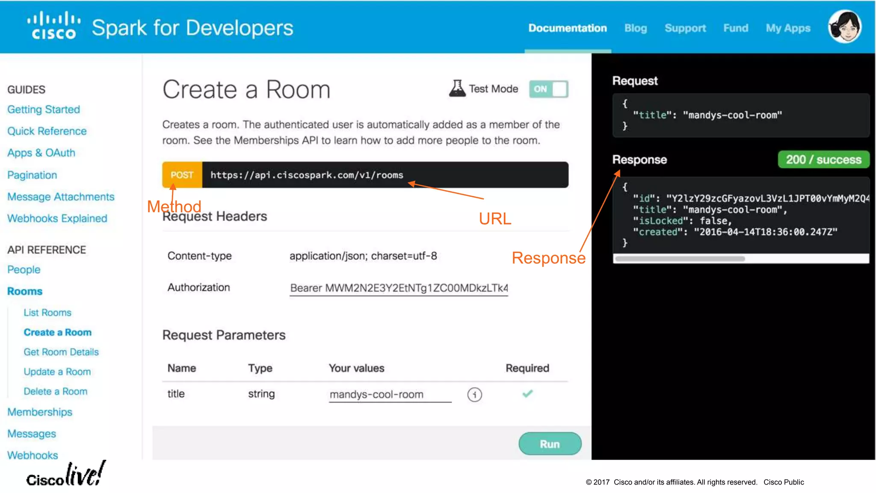The height and width of the screenshot is (493, 876).
Task: Open the Getting Started guide
Action: click(x=44, y=110)
